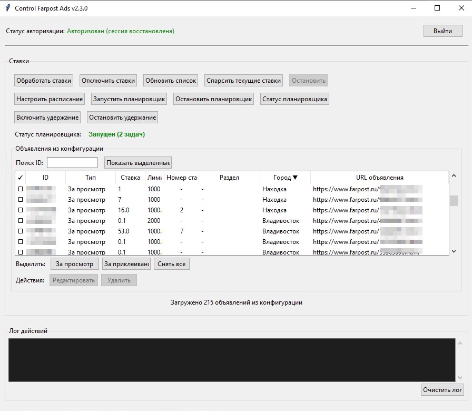Screen dimensions: 472x411
Task: Tick the checkbox for the bid 1 row
Action: (21, 189)
